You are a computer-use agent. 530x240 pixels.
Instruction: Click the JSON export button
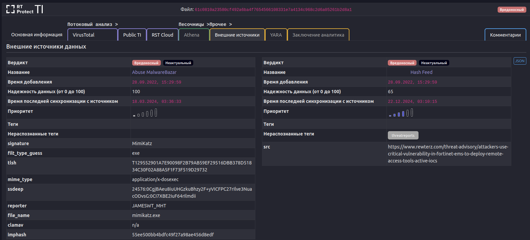pos(520,61)
